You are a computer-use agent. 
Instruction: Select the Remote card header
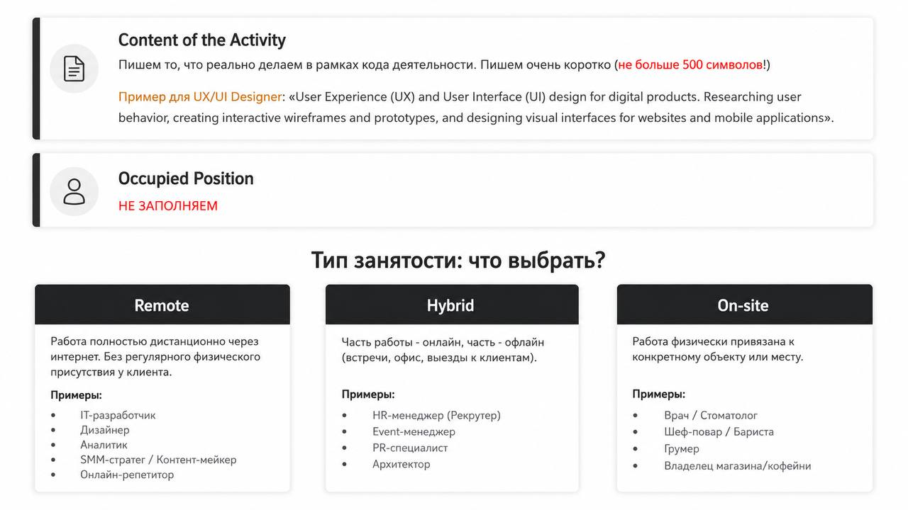[x=162, y=305]
